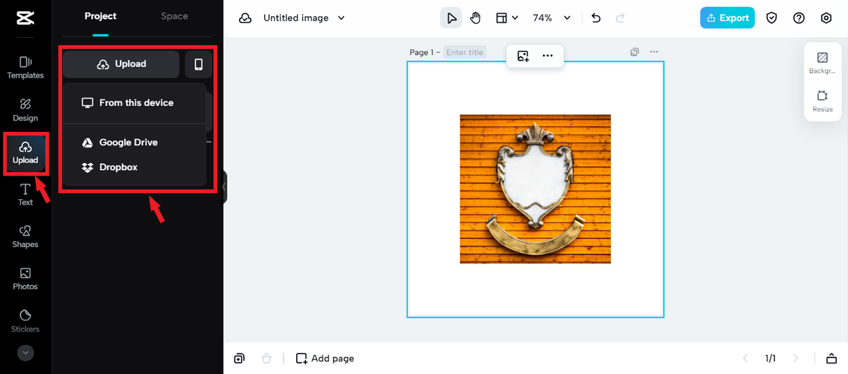Click the cloud save status icon
848x374 pixels.
pyautogui.click(x=245, y=18)
